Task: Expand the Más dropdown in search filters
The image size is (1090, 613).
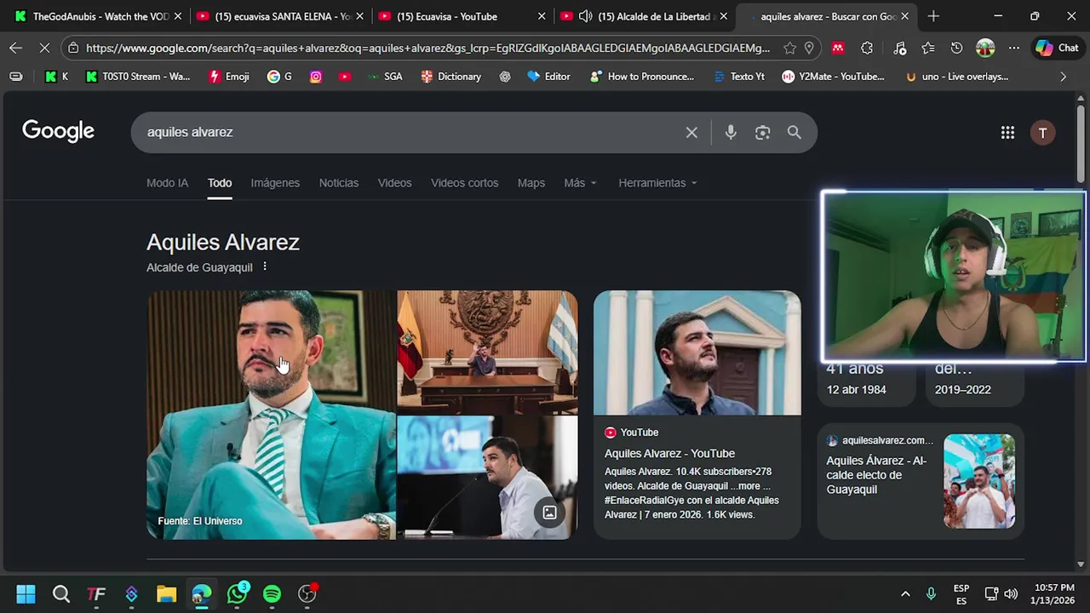Action: tap(580, 183)
